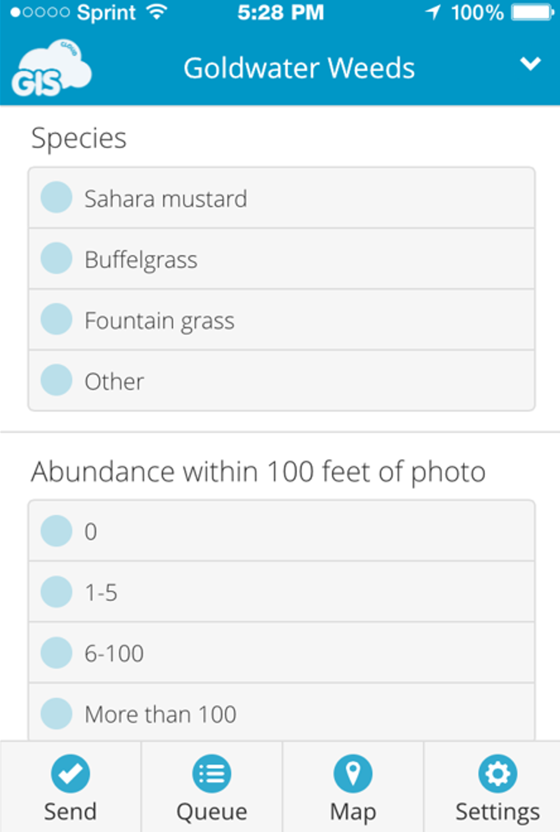The image size is (560, 832).
Task: Choose the Fountain grass species
Action: click(56, 319)
